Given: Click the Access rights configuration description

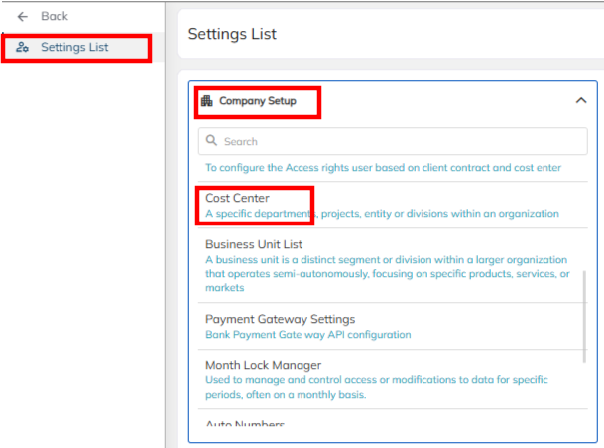Looking at the screenshot, I should pos(383,168).
